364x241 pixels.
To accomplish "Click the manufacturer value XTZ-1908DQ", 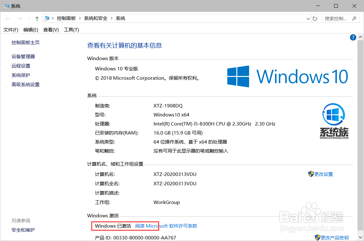I will point(168,106).
